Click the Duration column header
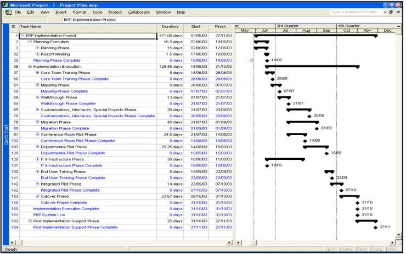406x254 pixels. point(170,27)
